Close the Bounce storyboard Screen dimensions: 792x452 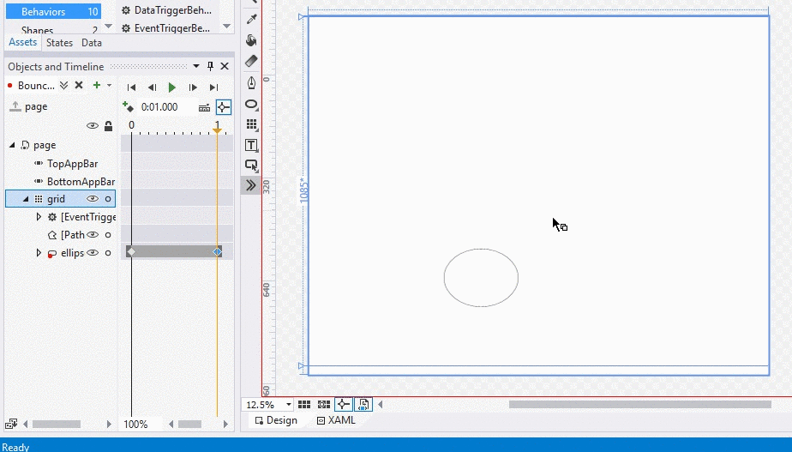pyautogui.click(x=79, y=86)
